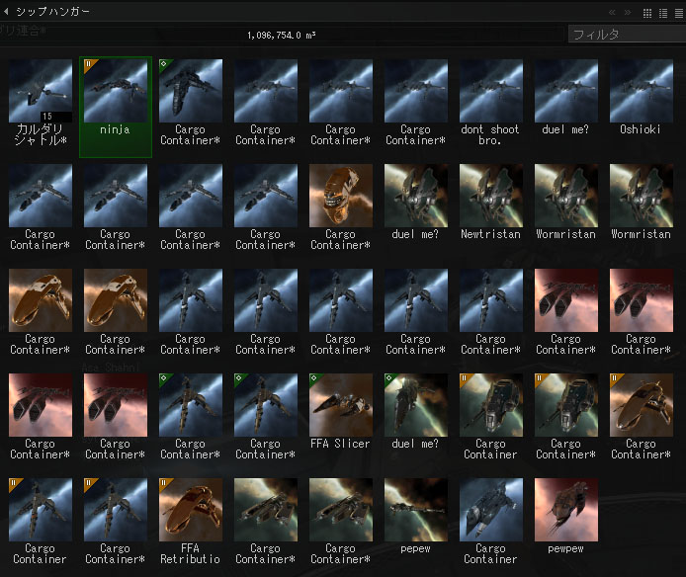Select the Cargo Container* directly left of FFA Slicer
686x577 pixels.
266,417
